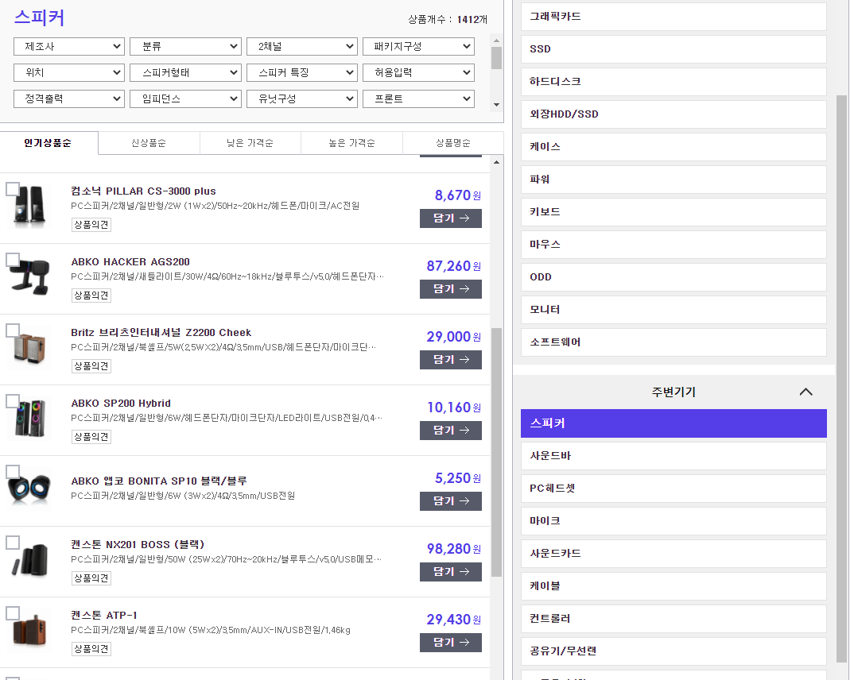The image size is (854, 680).
Task: Click filter panel scroll down arrow
Action: coord(496,104)
